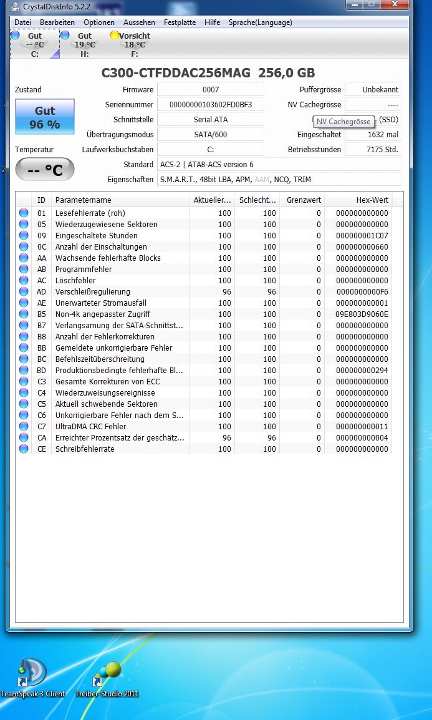Screen dimensions: 432x720
Task: Click the Standard field ACS-2
Action: click(x=279, y=164)
